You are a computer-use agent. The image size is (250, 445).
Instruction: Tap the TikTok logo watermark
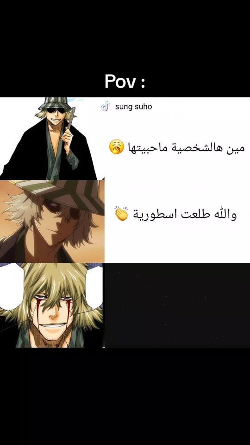(x=105, y=107)
